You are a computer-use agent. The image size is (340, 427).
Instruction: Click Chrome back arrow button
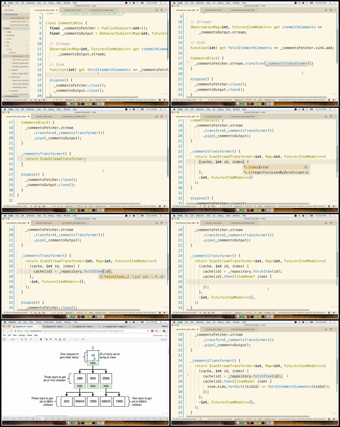pyautogui.click(x=4, y=331)
